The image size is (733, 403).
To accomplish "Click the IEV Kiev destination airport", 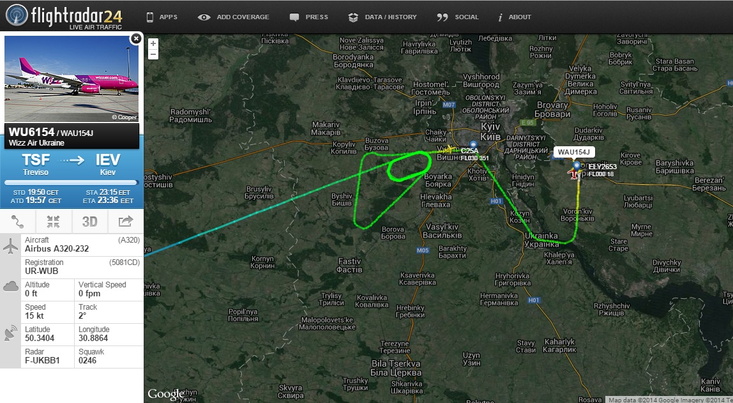I will tap(108, 164).
